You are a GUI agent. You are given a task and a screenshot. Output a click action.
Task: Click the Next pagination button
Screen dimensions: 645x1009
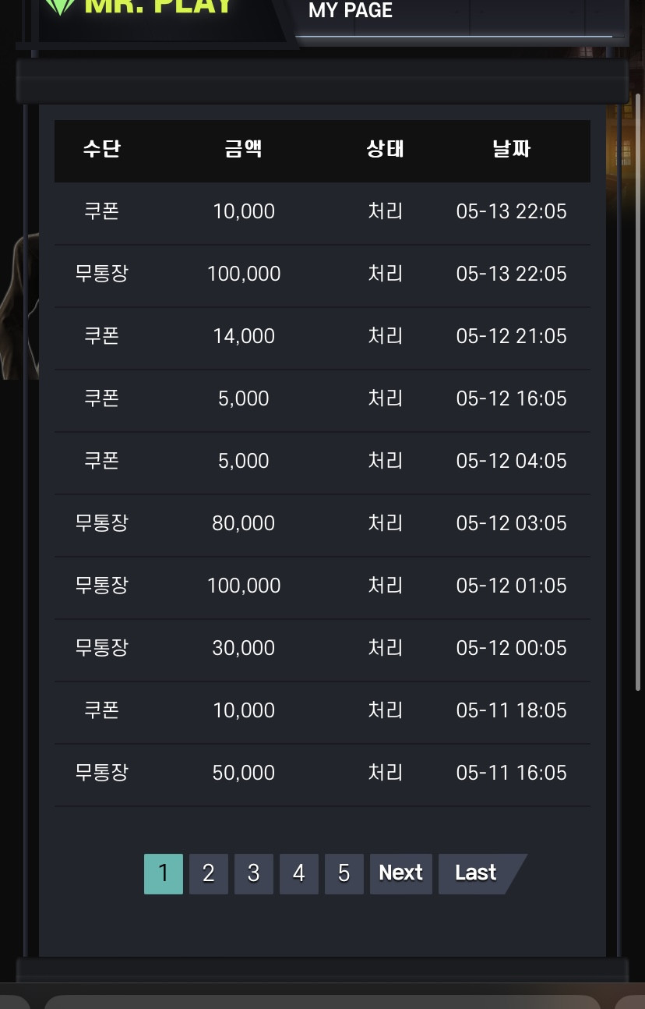[400, 873]
